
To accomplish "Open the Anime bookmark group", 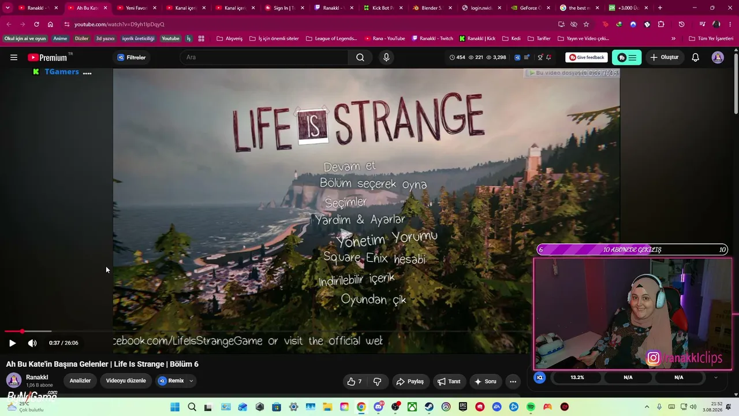I will [x=61, y=39].
